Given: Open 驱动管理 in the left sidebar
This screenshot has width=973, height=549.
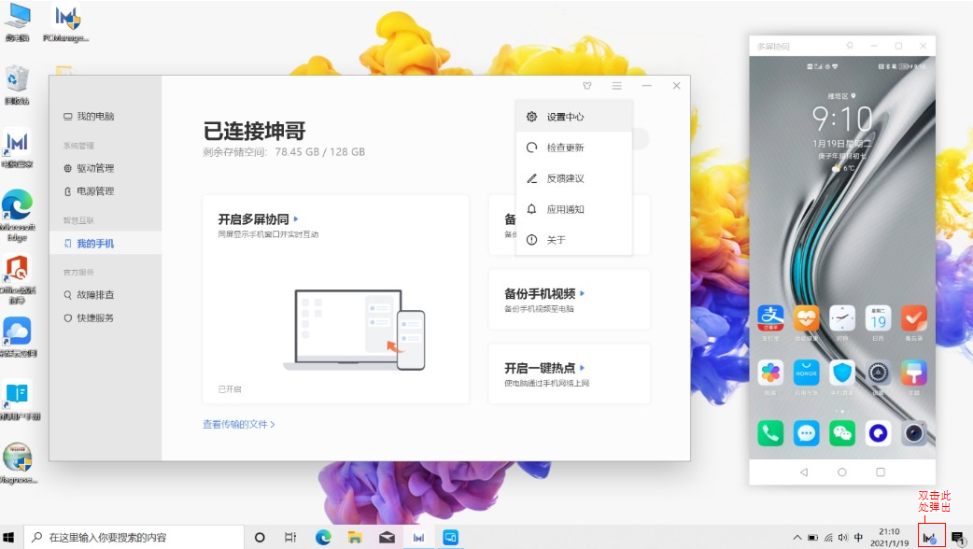Looking at the screenshot, I should pos(94,168).
